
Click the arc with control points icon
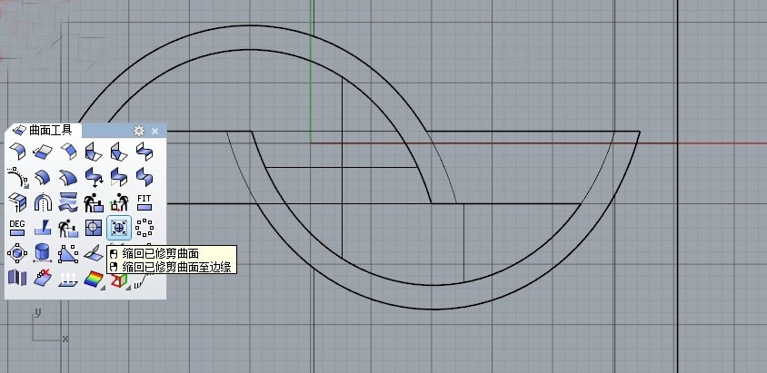click(17, 176)
